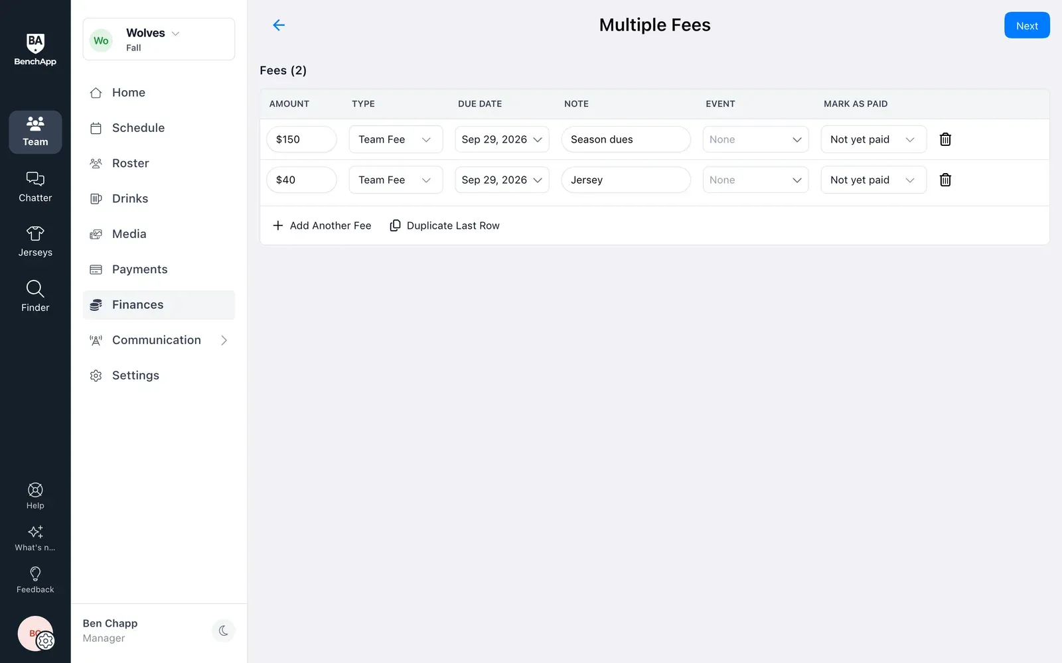The height and width of the screenshot is (663, 1062).
Task: Go to Media in the team menu
Action: tap(159, 234)
